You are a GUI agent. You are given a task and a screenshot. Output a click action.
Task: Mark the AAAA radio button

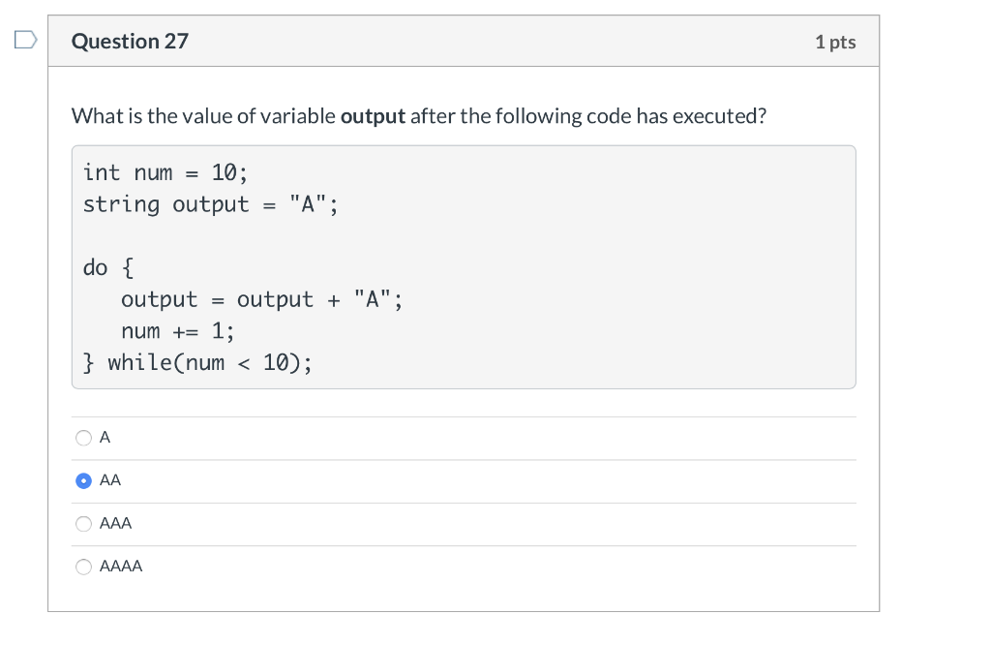83,567
